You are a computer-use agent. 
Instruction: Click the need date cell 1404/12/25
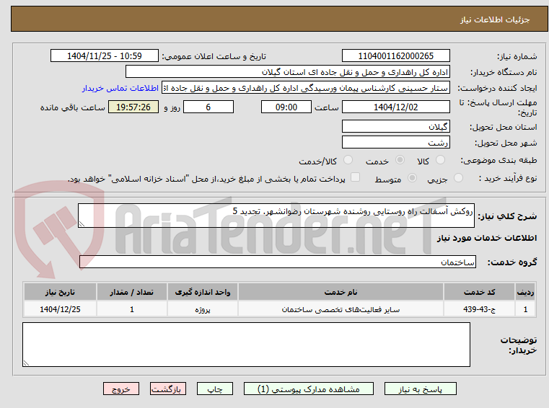(60, 309)
